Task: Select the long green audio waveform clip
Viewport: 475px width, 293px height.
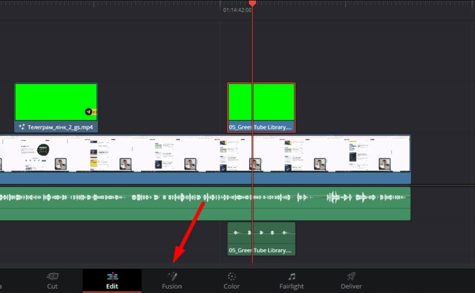Action: point(205,204)
